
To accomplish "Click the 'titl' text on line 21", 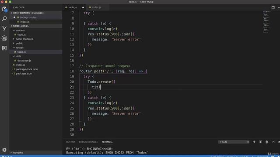I will [x=96, y=87].
